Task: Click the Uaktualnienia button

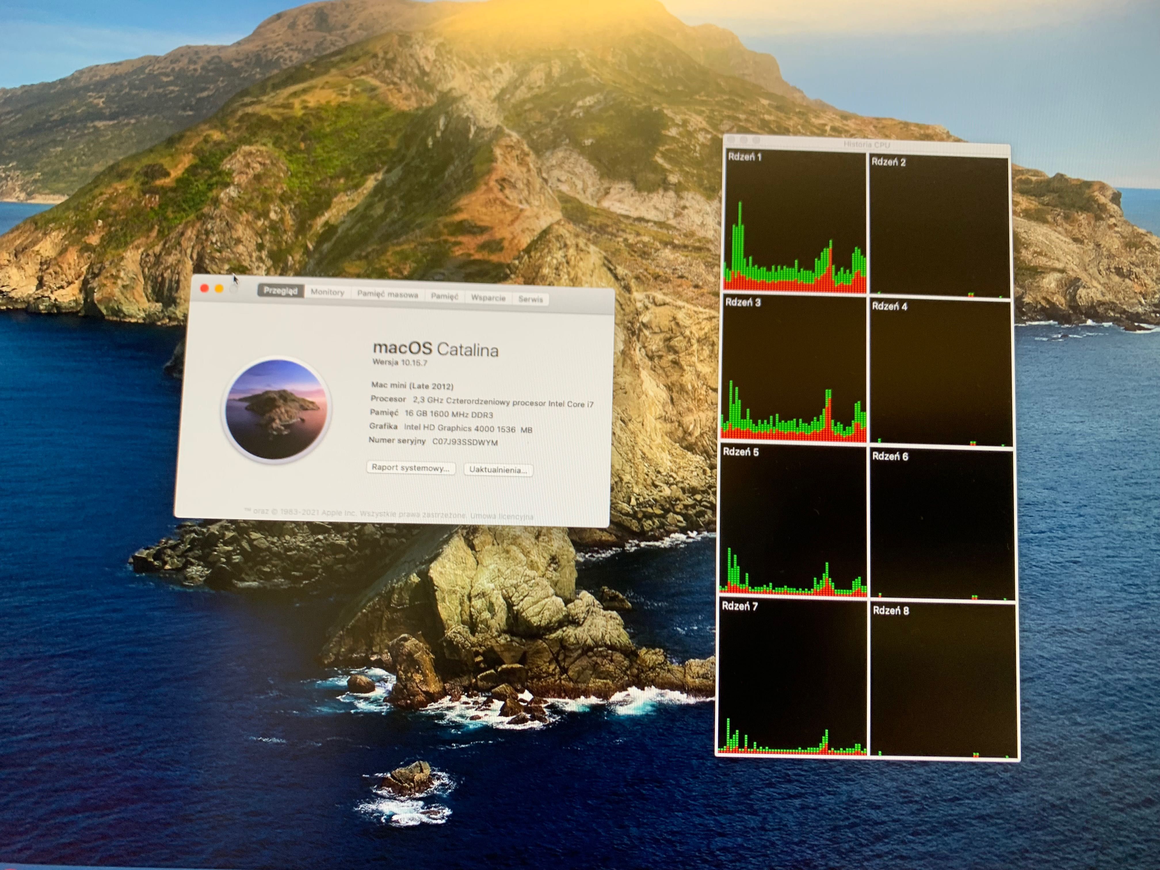Action: pyautogui.click(x=498, y=469)
